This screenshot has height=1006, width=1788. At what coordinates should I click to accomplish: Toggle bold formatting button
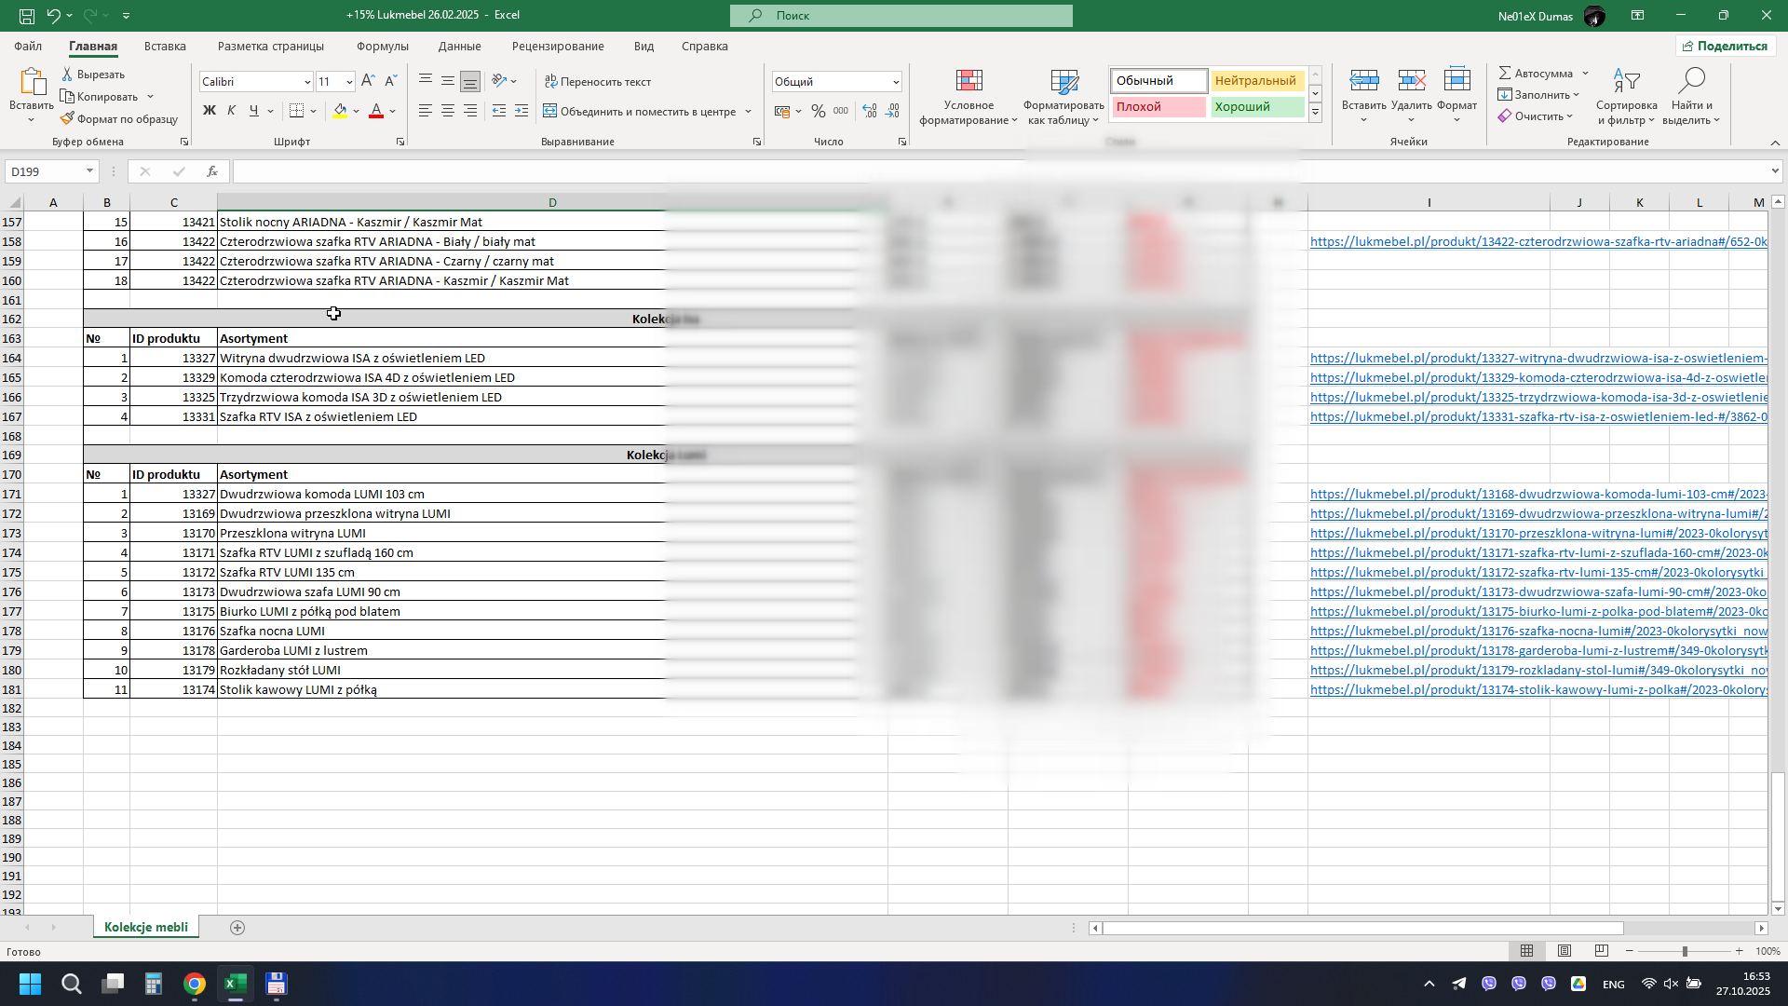coord(210,112)
